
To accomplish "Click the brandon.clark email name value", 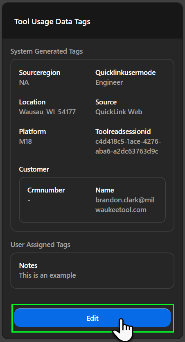I will pyautogui.click(x=125, y=205).
